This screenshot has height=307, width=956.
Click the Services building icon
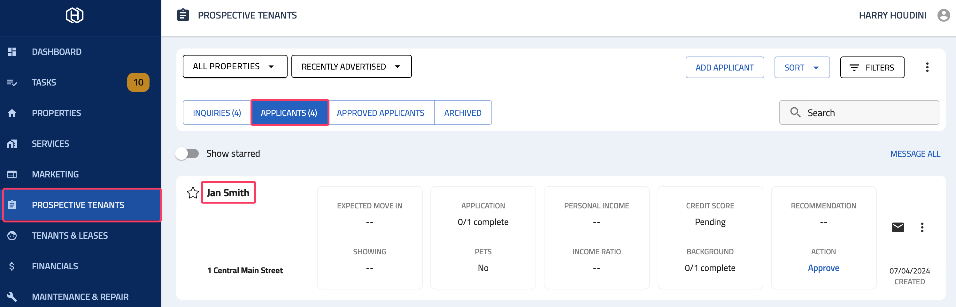click(x=12, y=144)
